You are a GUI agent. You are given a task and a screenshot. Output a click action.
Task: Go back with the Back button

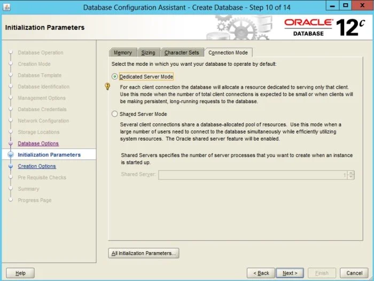click(261, 273)
